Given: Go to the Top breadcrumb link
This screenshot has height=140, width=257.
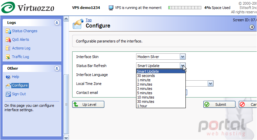Looking at the screenshot, I should (89, 20).
